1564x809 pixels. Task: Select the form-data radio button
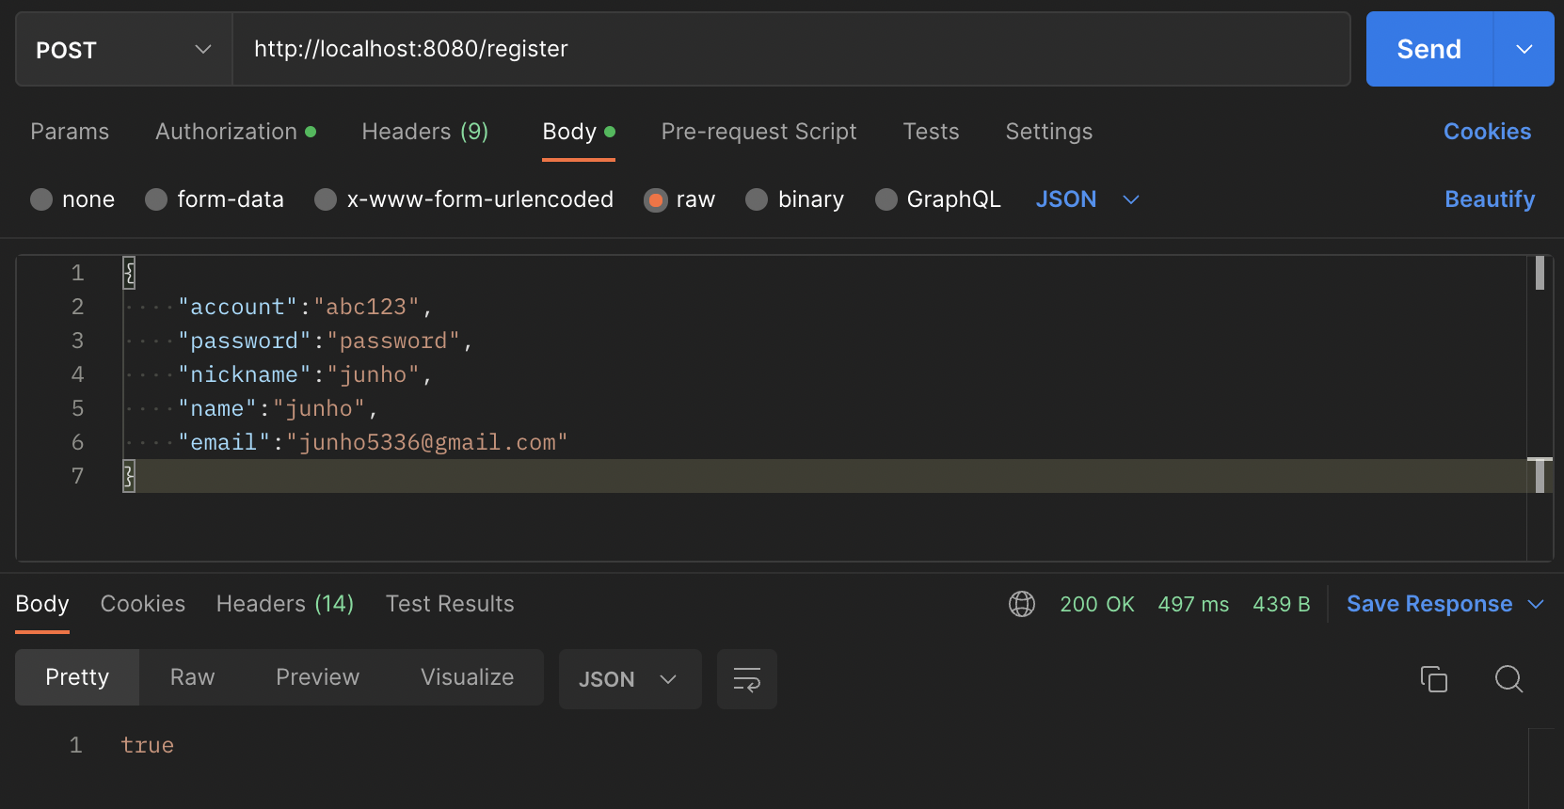click(156, 199)
